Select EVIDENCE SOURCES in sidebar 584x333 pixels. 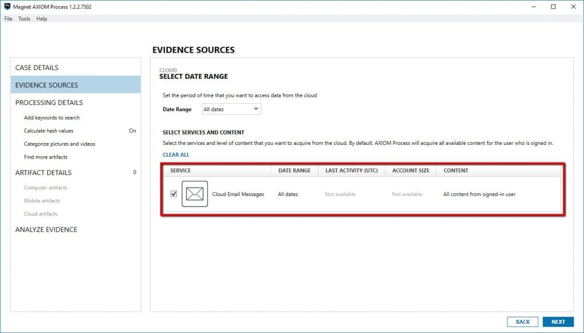[x=76, y=85]
